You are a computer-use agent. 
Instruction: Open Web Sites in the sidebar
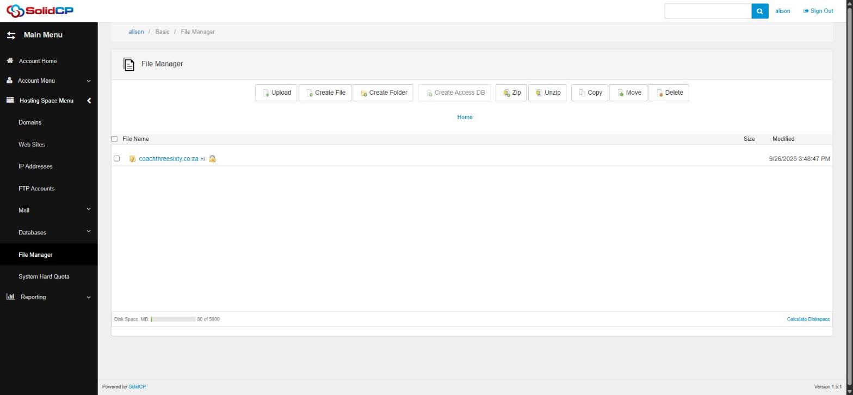pos(32,145)
